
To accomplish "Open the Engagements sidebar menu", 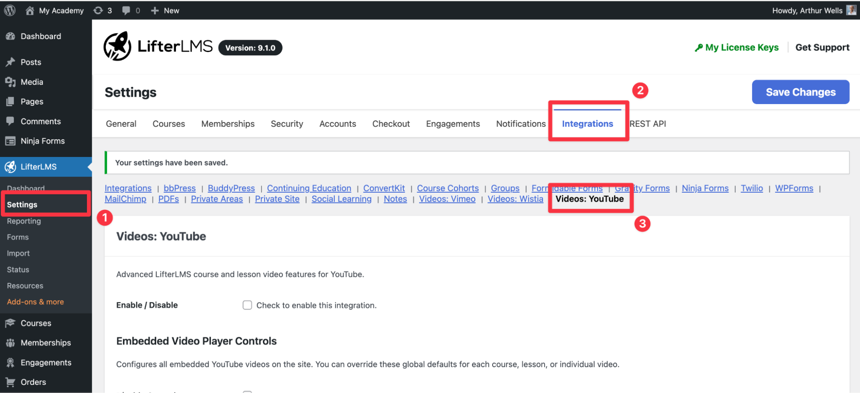I will [46, 362].
